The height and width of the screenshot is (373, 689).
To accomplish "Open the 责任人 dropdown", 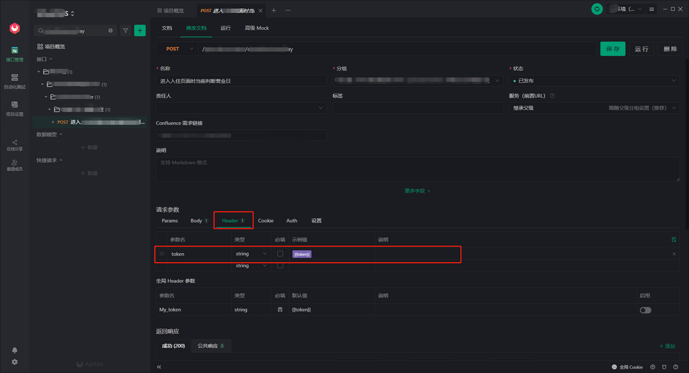I will [x=241, y=108].
